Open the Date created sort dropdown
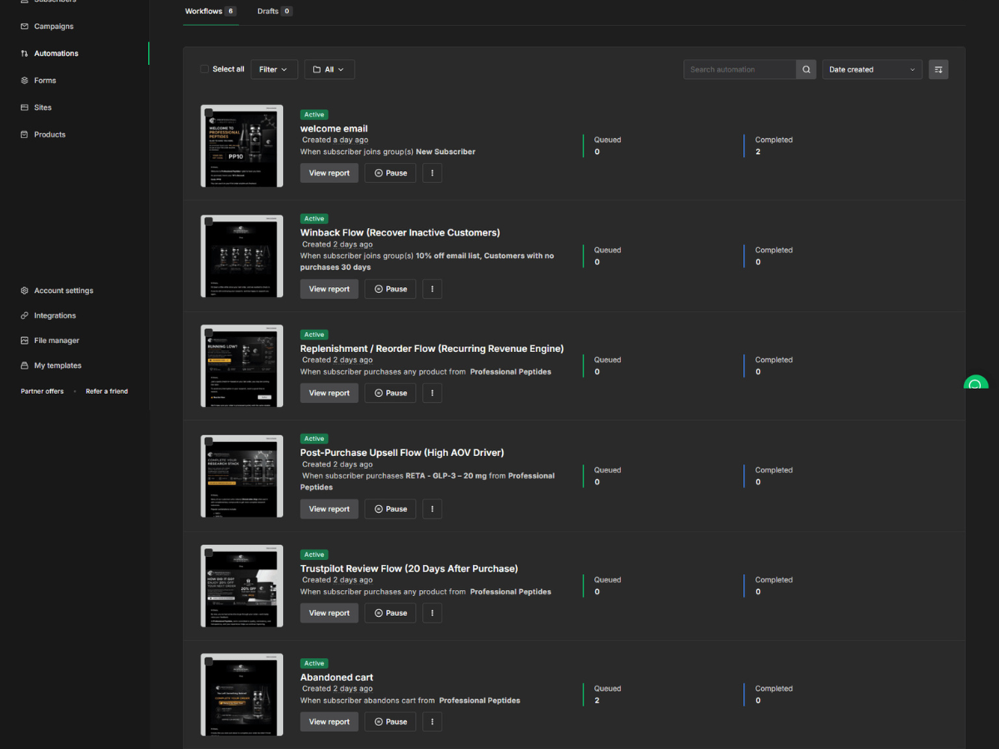 [x=872, y=70]
